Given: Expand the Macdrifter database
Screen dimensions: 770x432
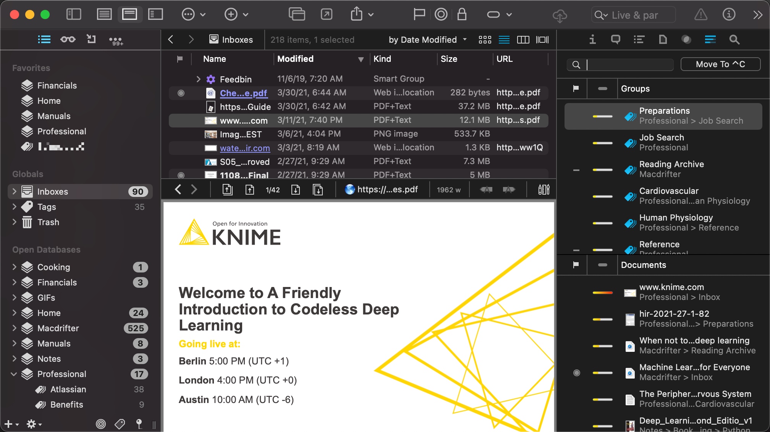Looking at the screenshot, I should point(14,328).
